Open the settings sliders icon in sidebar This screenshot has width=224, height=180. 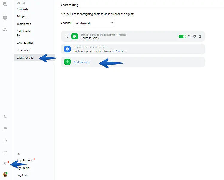pyautogui.click(x=5, y=164)
